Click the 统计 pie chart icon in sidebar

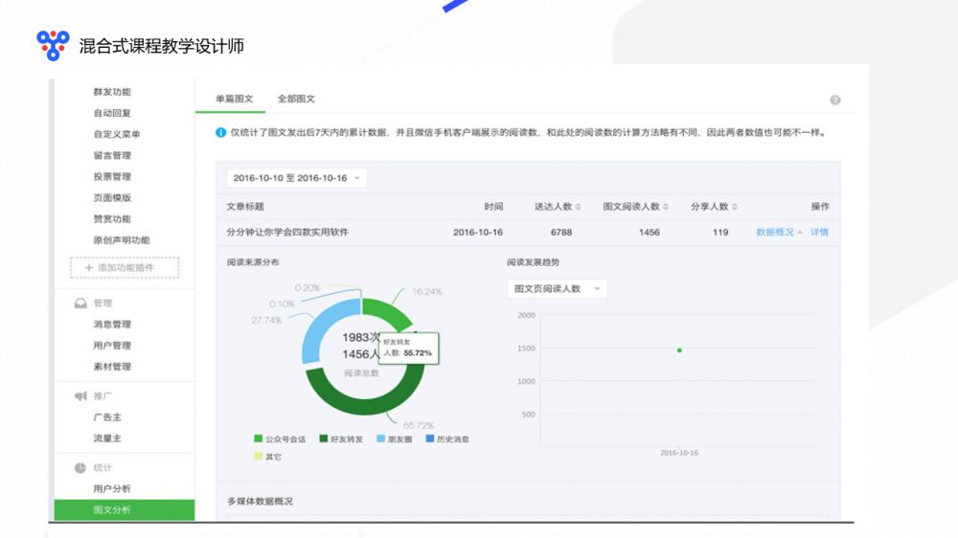[80, 468]
